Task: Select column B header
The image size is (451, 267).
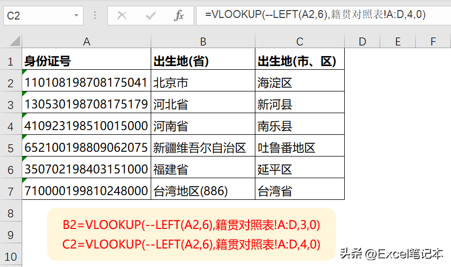Action: click(x=203, y=41)
